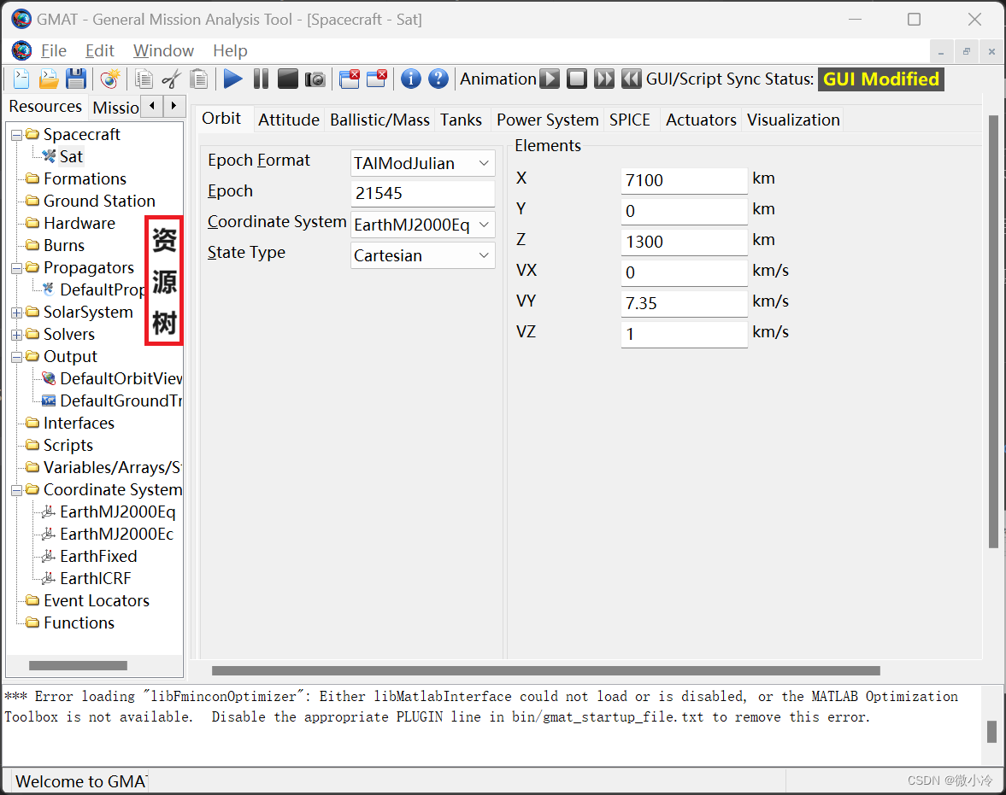Click the VY velocity field showing 7.35
Screen dimensions: 1006x795
pyautogui.click(x=684, y=303)
